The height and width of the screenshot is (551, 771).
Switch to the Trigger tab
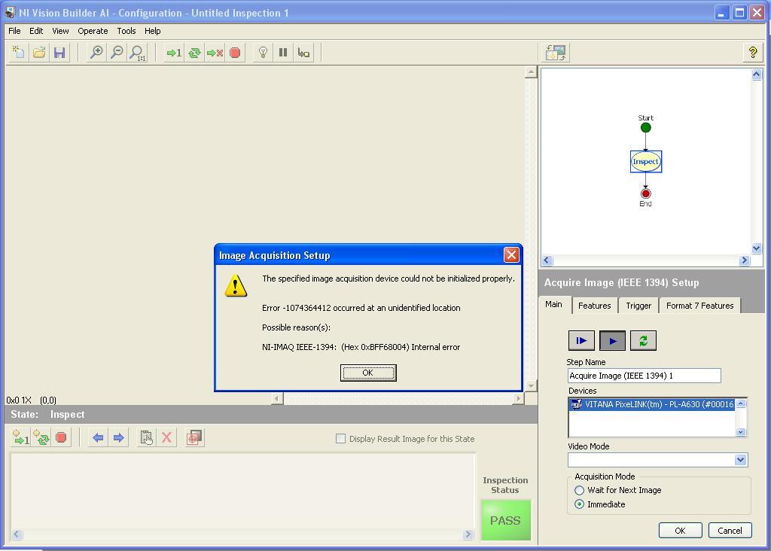[638, 306]
